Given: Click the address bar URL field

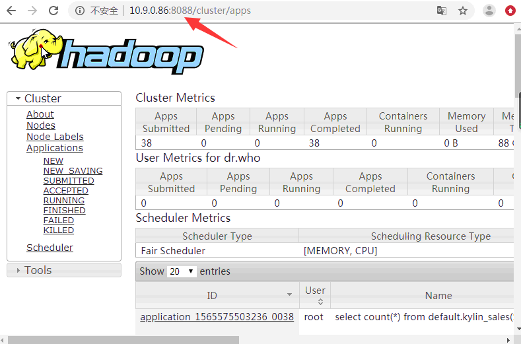Looking at the screenshot, I should (264, 11).
